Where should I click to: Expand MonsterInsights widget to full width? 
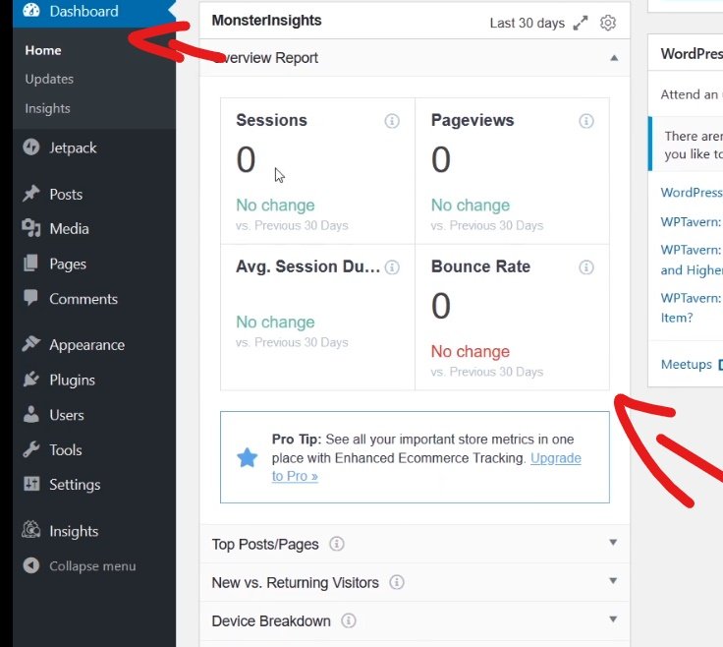coord(580,23)
